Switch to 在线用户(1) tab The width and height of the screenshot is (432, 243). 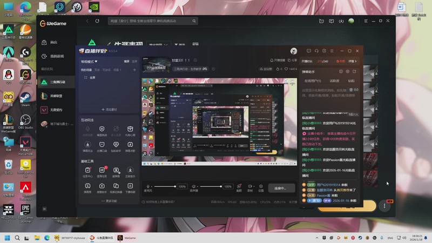click(x=313, y=81)
